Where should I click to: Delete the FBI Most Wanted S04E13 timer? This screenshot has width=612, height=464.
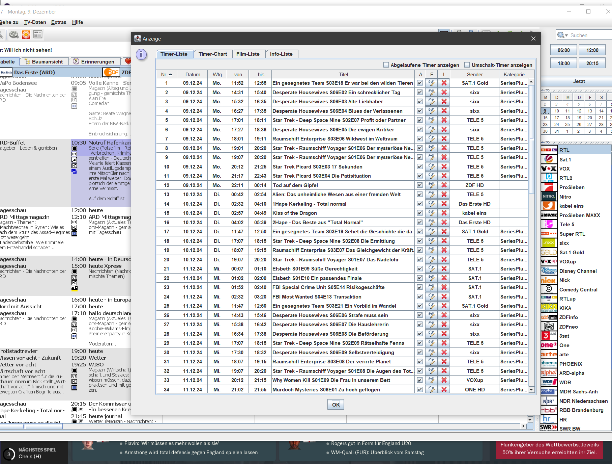[444, 297]
